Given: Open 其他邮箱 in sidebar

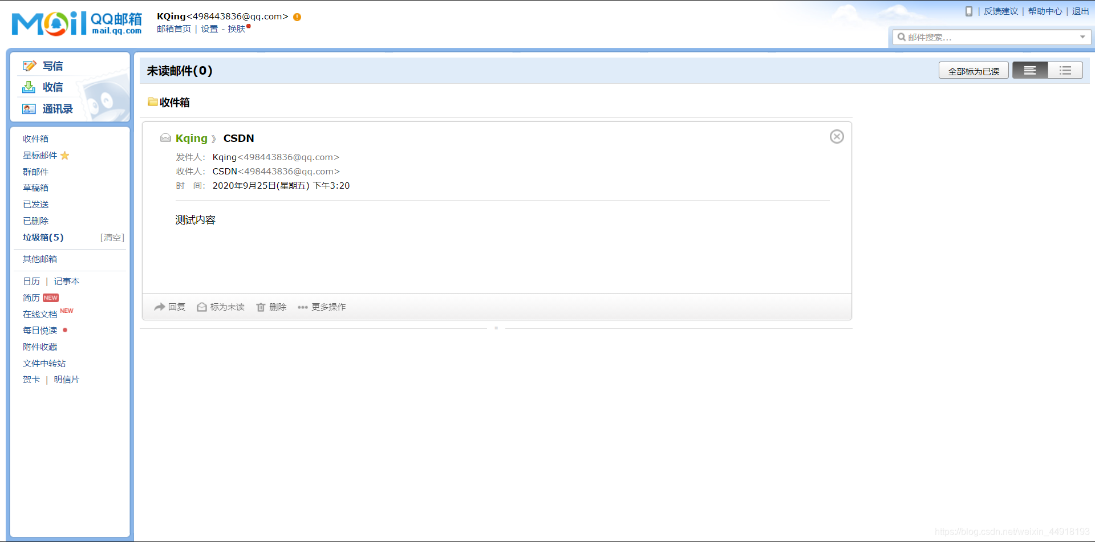Looking at the screenshot, I should click(40, 259).
